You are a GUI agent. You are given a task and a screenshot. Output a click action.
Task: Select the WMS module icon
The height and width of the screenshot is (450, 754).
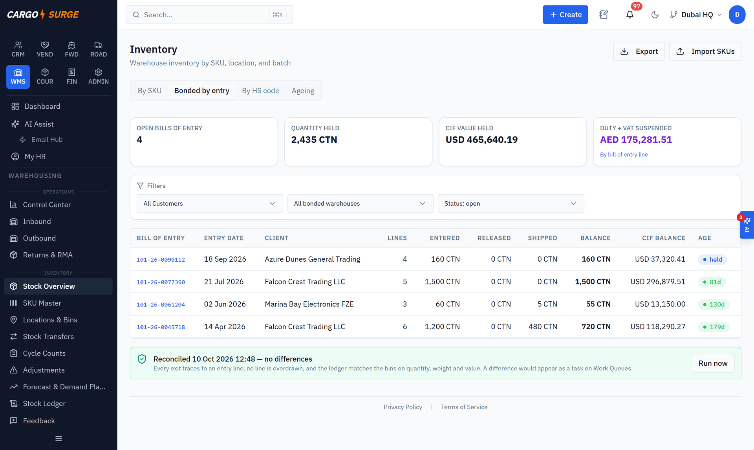click(x=18, y=77)
